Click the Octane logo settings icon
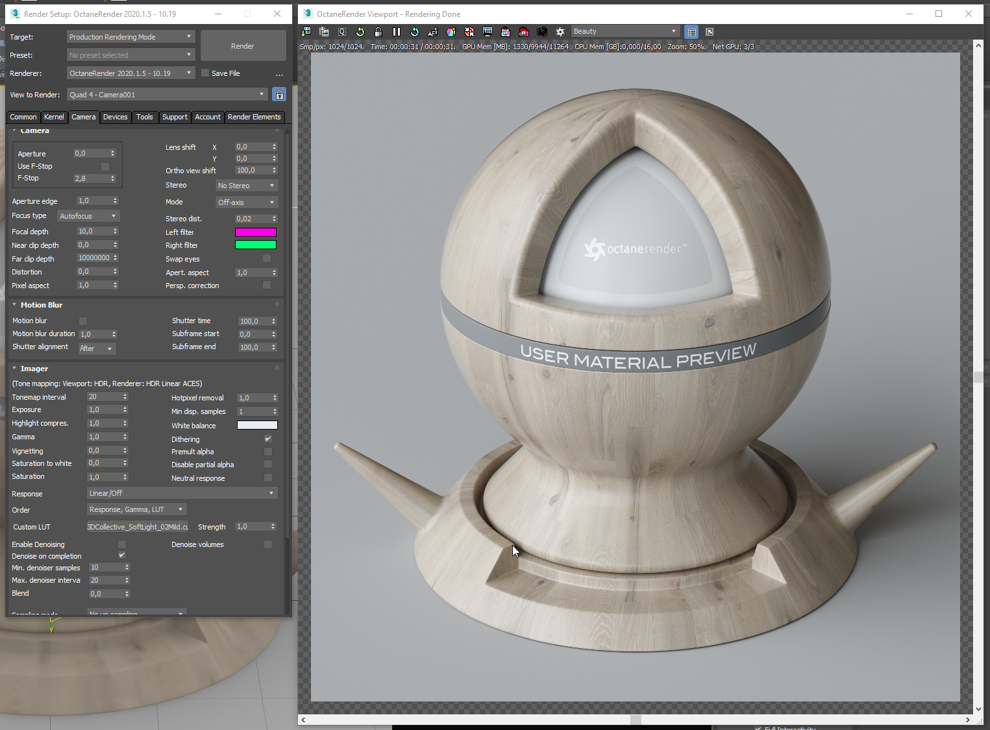 pos(560,32)
